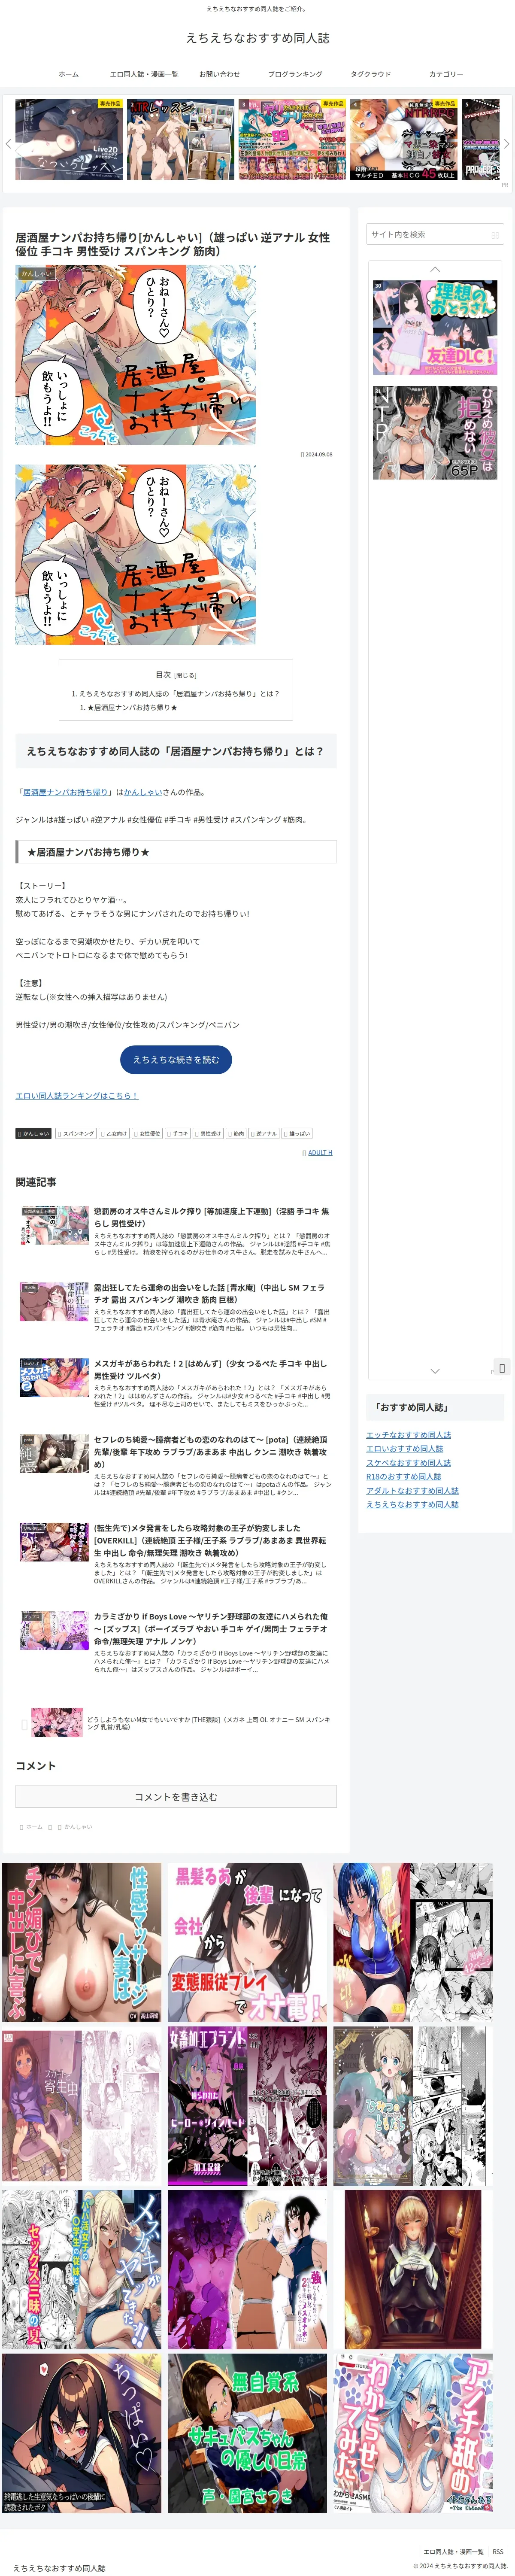This screenshot has height=2576, width=515.
Task: Open the カテゴリー menu item
Action: (446, 74)
